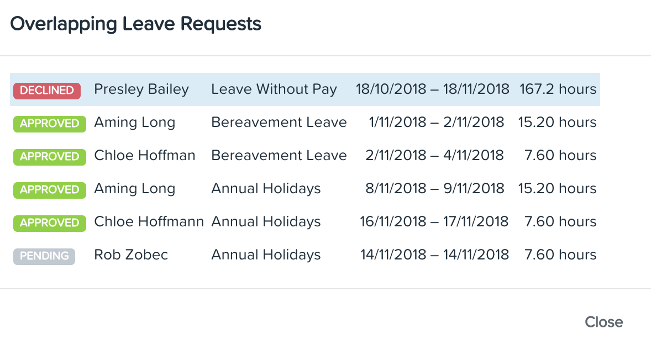Open Chloe Hoffmann's name entry
The width and height of the screenshot is (651, 350).
(149, 222)
